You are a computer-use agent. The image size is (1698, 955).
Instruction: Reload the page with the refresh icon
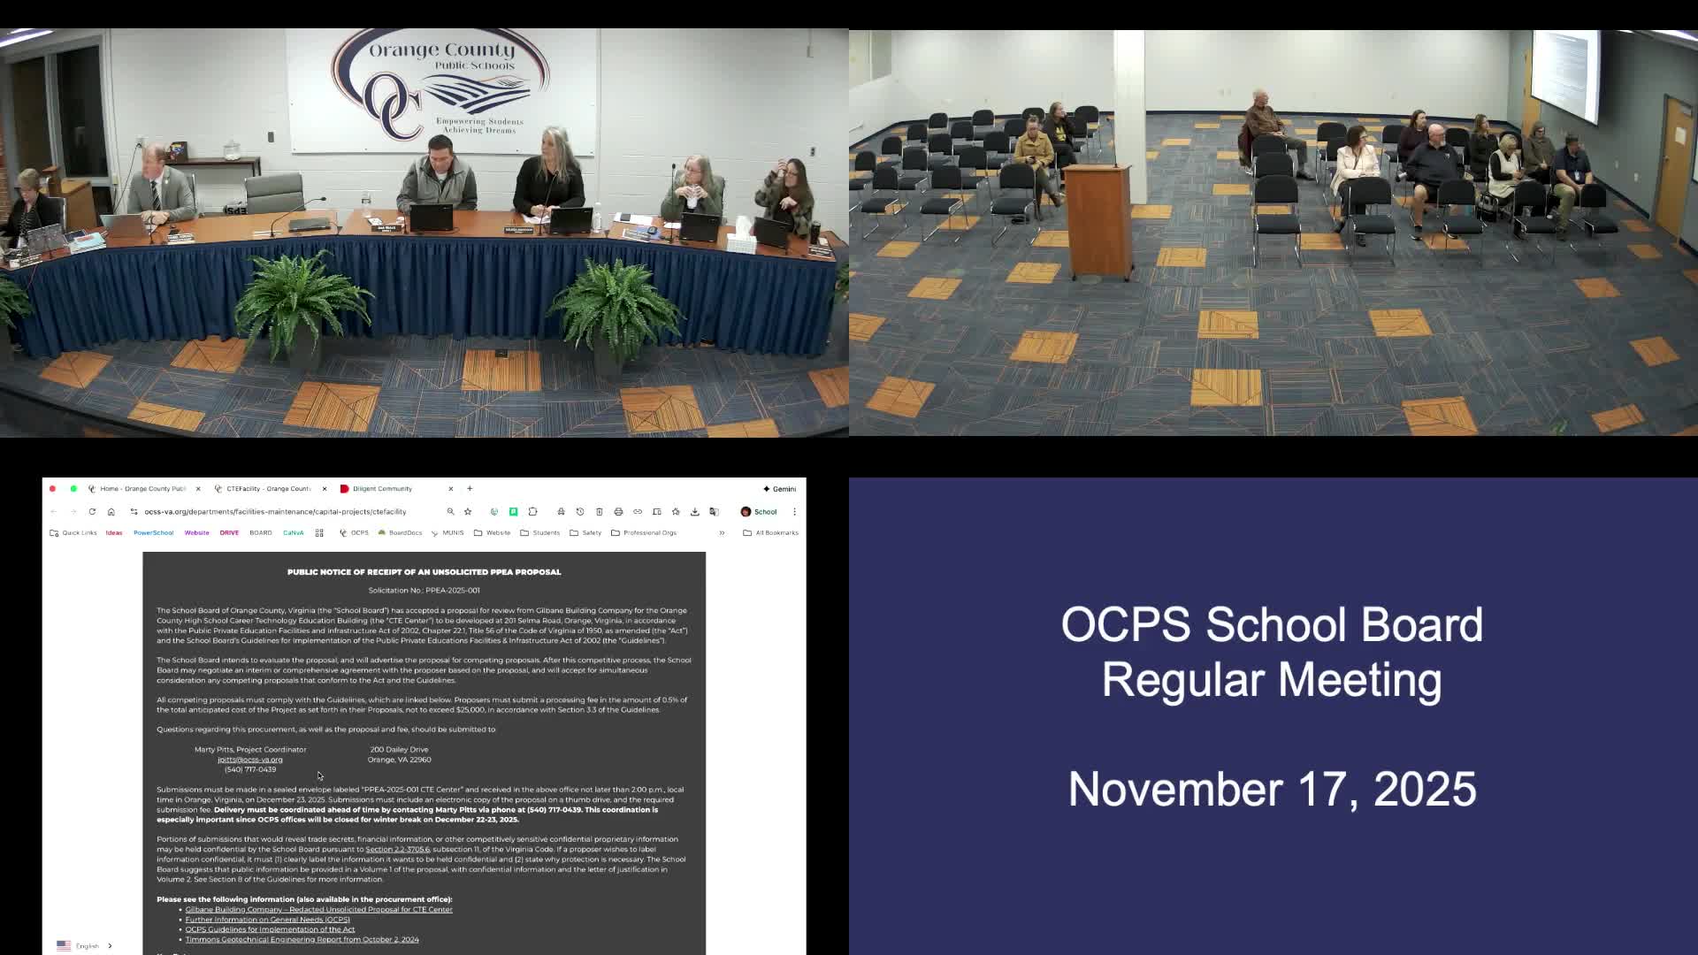coord(92,512)
